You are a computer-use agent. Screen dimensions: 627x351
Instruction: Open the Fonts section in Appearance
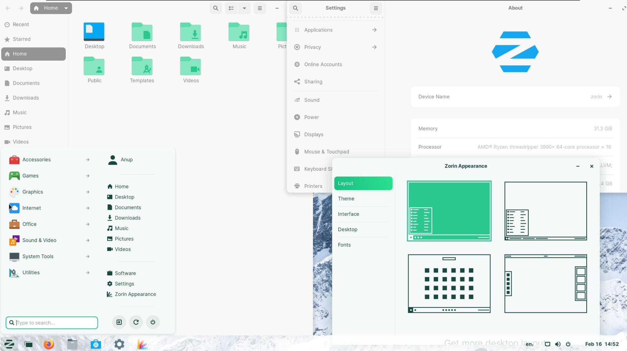344,245
